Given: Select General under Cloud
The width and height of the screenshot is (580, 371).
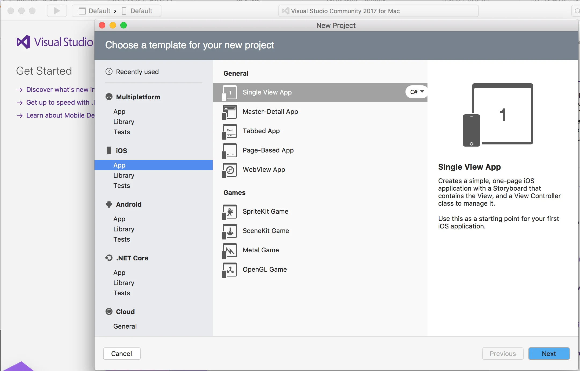Looking at the screenshot, I should pos(125,326).
